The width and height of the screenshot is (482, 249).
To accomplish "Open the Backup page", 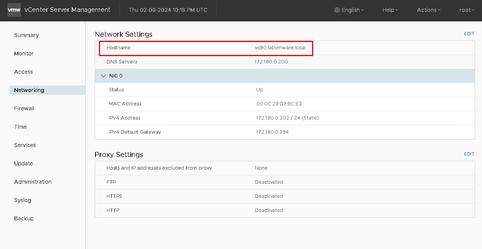I will [x=24, y=218].
